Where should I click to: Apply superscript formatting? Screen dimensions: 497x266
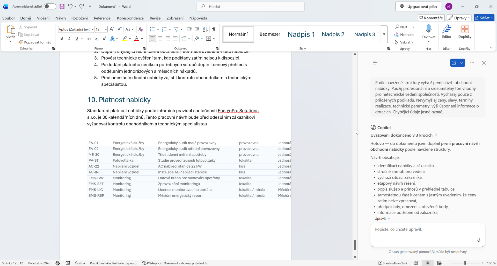104,39
